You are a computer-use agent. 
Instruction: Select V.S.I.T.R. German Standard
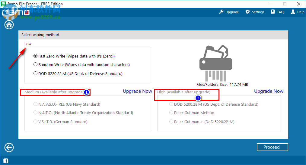tap(60, 122)
